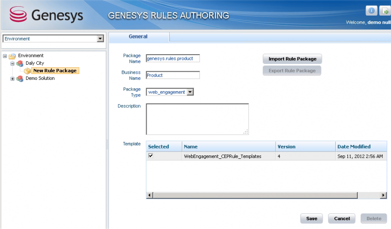Click the Import Rule Package button

(292, 59)
